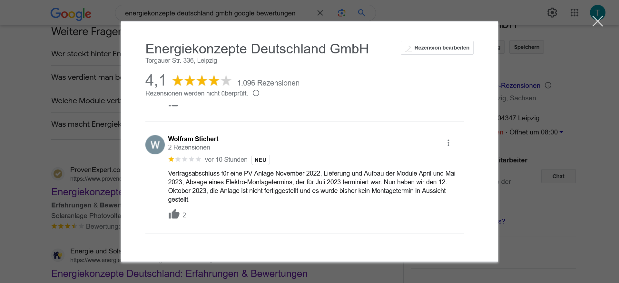Screen dimensions: 619x283
Task: Open Wolfram Stichert's reviewer profile name
Action: tap(193, 139)
